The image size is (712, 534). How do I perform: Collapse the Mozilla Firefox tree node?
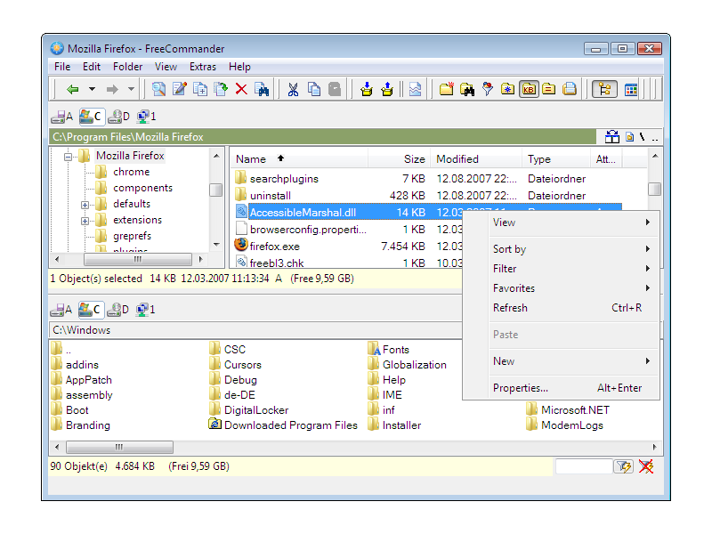pyautogui.click(x=68, y=156)
